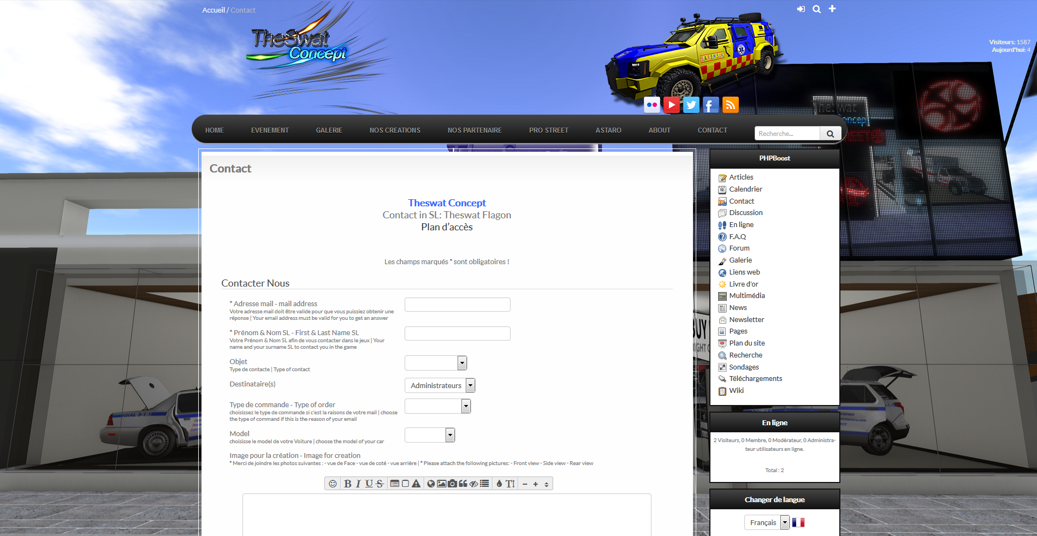Focus the Adresse mail input field

click(x=458, y=305)
